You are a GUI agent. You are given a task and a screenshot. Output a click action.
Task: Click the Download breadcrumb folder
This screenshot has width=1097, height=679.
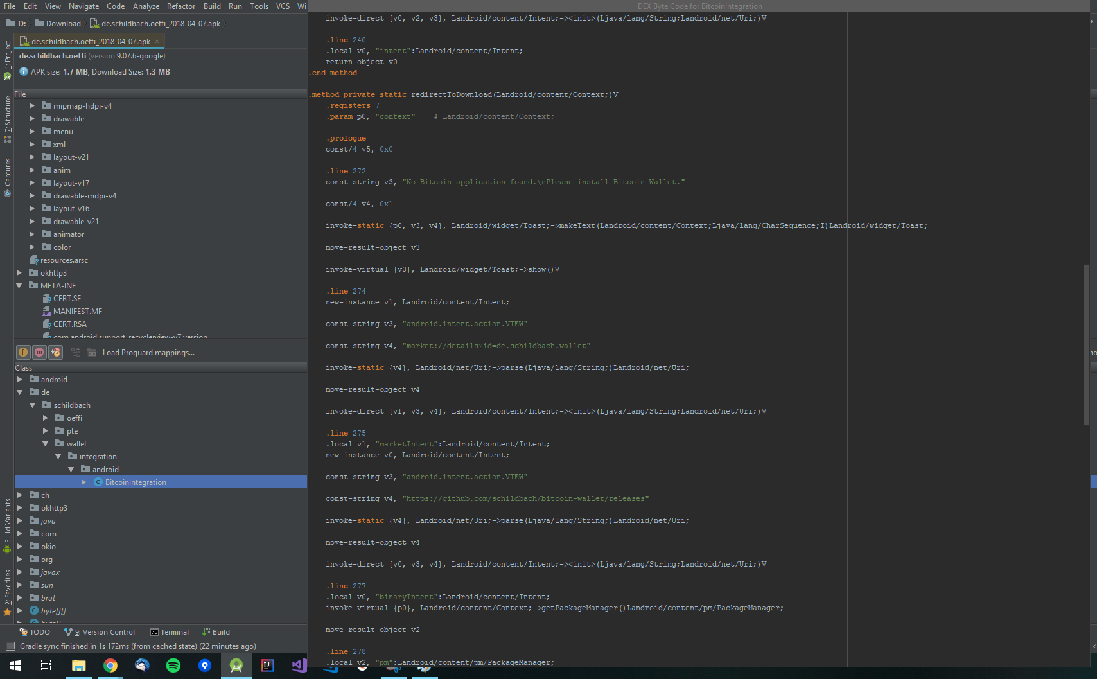pos(58,24)
